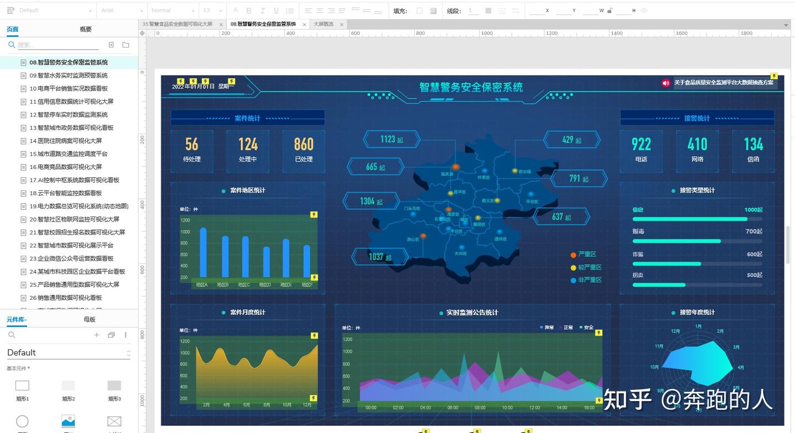Viewport: 795px width, 433px height.
Task: Click the canvas origin crosshair icon
Action: click(x=142, y=33)
